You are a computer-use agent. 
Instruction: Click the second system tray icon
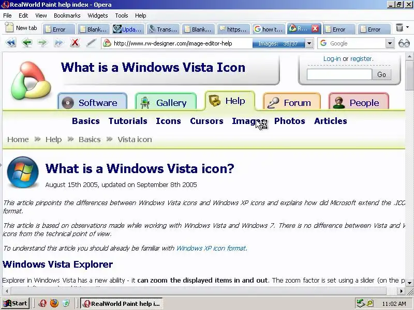[x=370, y=303]
